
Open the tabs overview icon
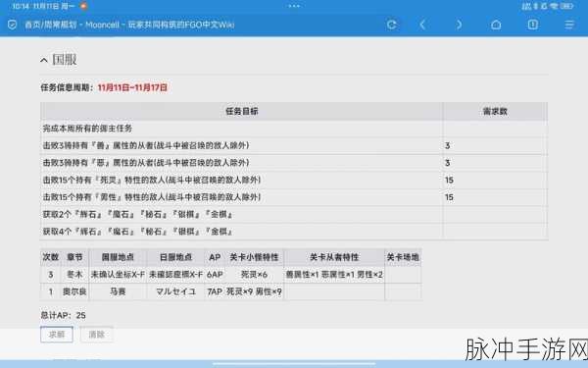tap(532, 25)
